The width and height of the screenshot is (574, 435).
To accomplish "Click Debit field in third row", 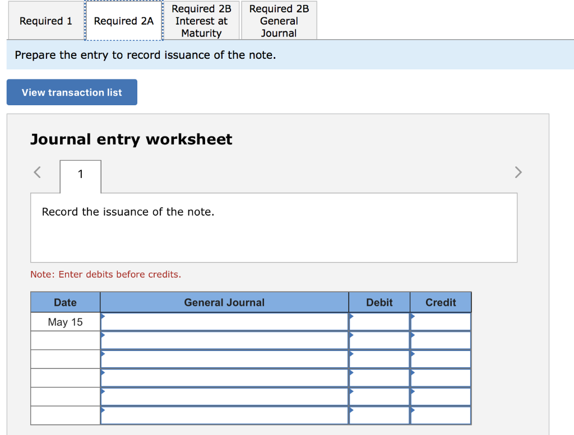I will click(x=379, y=359).
